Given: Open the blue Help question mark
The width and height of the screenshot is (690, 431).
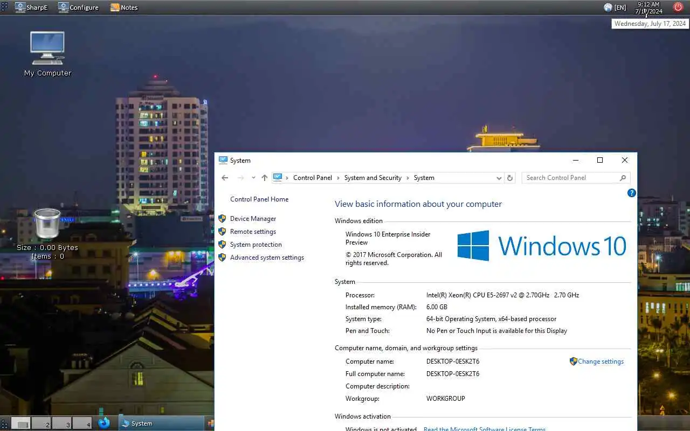Looking at the screenshot, I should 632,193.
